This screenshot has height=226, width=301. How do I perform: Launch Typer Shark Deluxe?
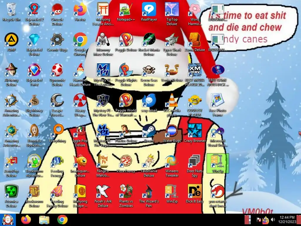tap(172, 44)
